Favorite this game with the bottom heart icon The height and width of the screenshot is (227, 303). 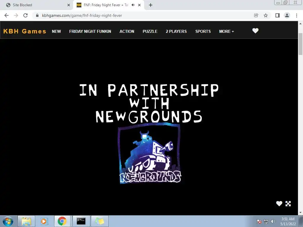(x=279, y=203)
